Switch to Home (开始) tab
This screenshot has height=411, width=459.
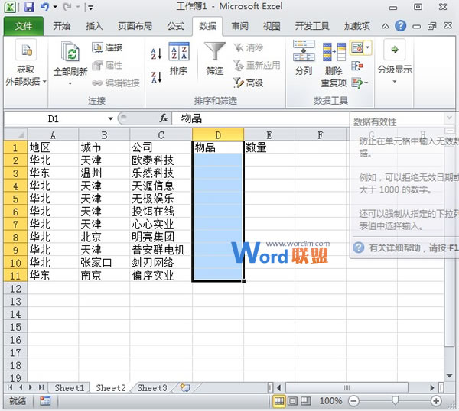(62, 26)
